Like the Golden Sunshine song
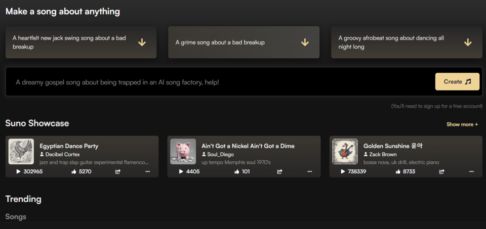Viewport: 486px width, 229px height. [x=398, y=171]
